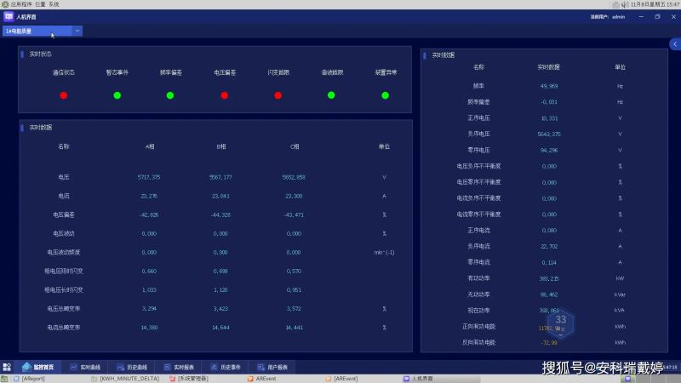The image size is (681, 383).
Task: Select C相 current THD value 14.441
Action: [294, 328]
